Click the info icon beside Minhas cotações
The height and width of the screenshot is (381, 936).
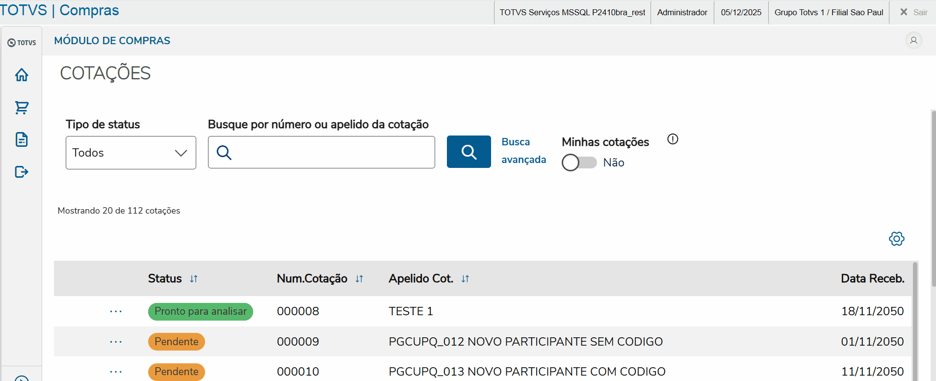673,139
